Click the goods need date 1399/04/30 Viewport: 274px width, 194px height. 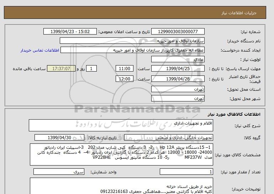(x=59, y=137)
